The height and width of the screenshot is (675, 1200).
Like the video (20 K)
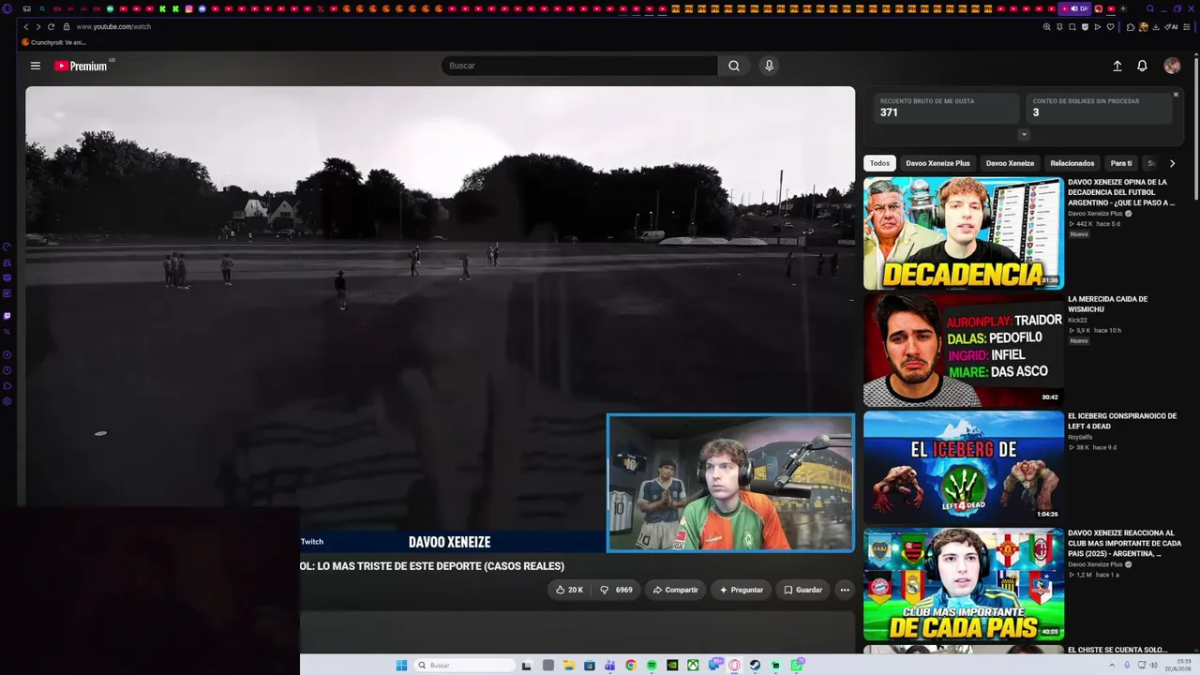(569, 590)
